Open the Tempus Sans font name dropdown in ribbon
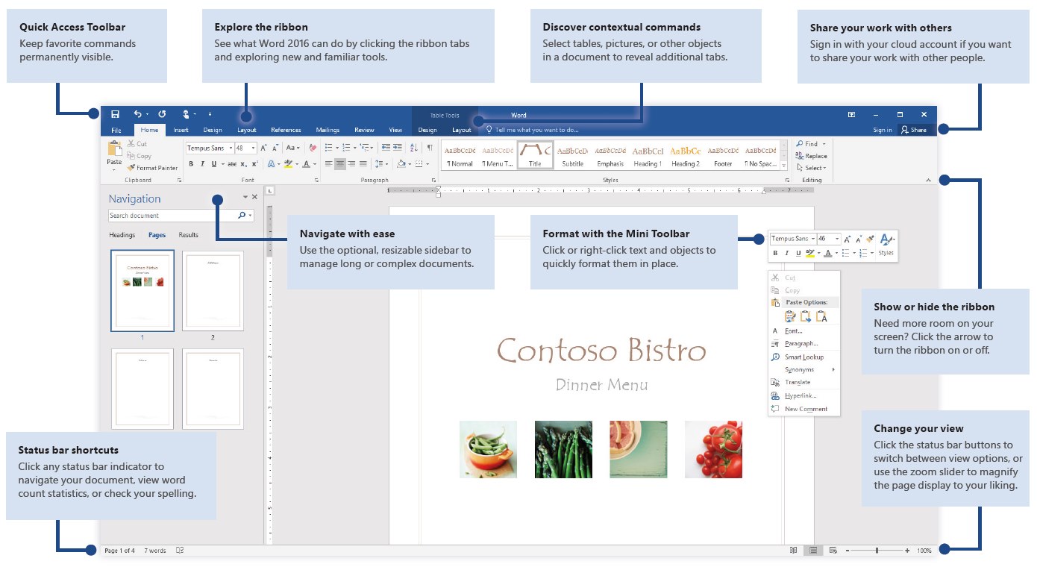The width and height of the screenshot is (1037, 567). tap(231, 148)
